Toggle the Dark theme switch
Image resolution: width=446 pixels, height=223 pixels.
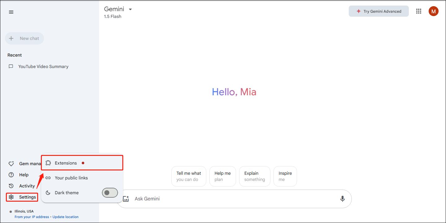[110, 193]
